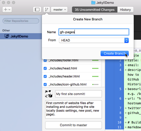Select the JekyllDemo repository in sidebar

pyautogui.click(x=21, y=36)
